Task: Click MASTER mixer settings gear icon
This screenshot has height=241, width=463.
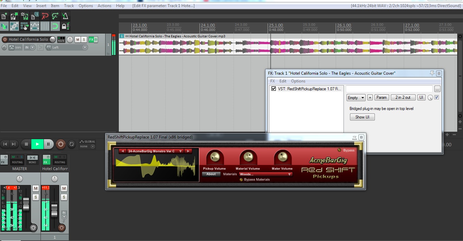Action: [x=33, y=228]
